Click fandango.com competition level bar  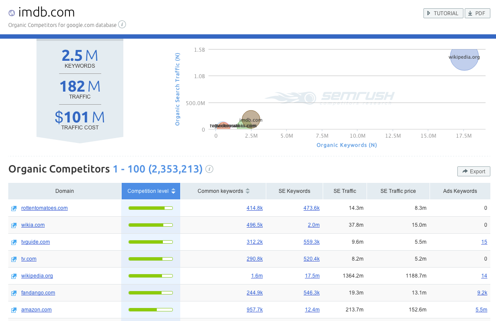point(150,293)
